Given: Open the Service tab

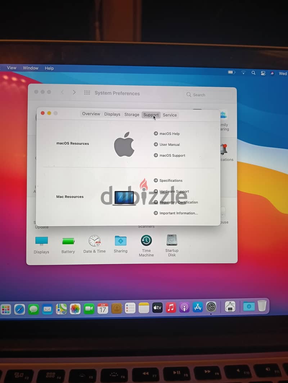Looking at the screenshot, I should [x=170, y=115].
